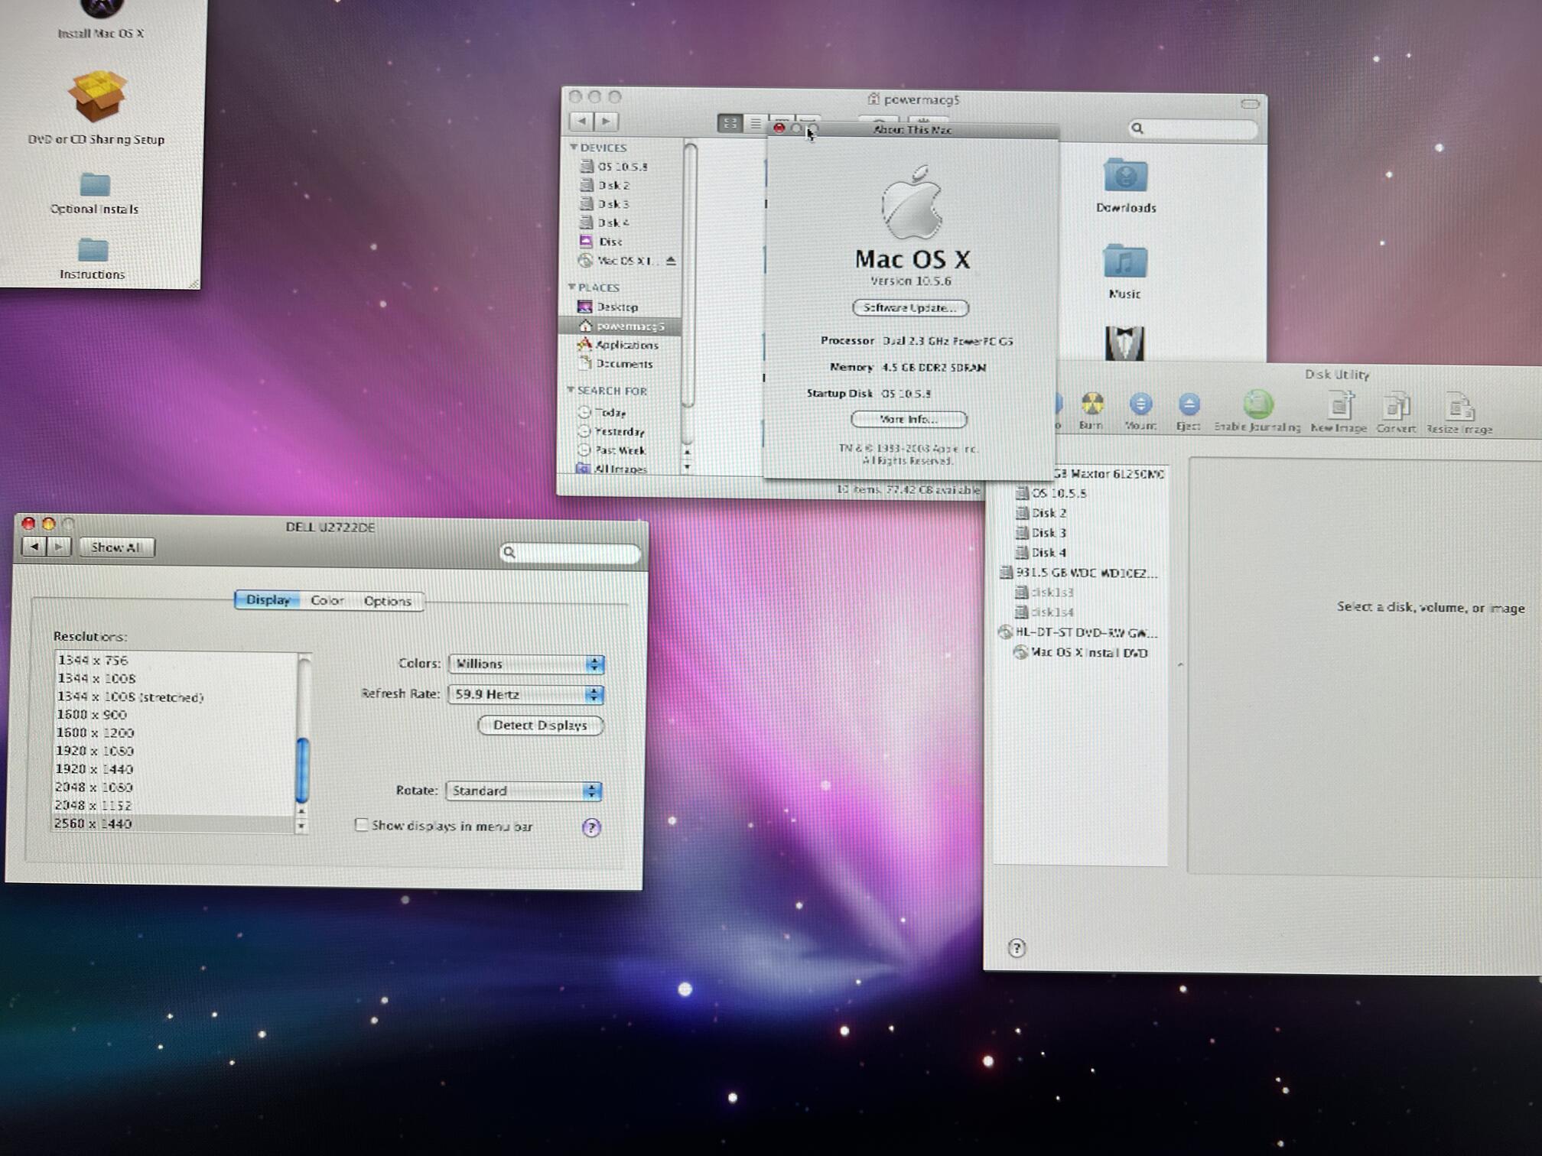
Task: Click Enable Journaling in Disk Utility toolbar
Action: point(1257,411)
